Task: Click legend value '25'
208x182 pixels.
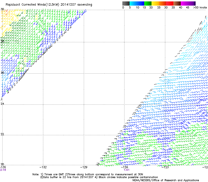Action: click(x=159, y=8)
